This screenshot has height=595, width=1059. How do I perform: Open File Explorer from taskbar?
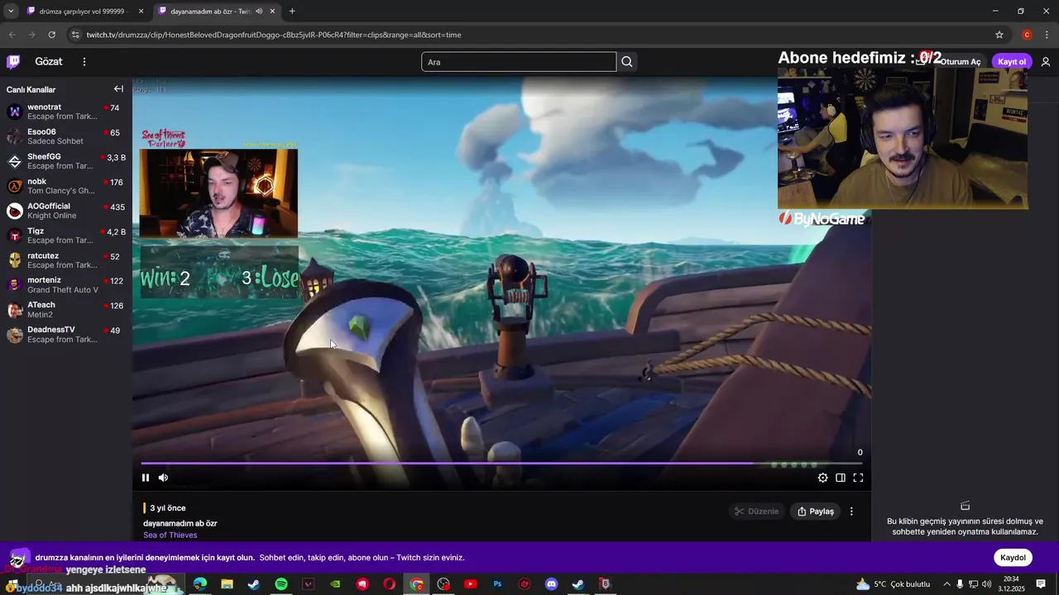227,584
